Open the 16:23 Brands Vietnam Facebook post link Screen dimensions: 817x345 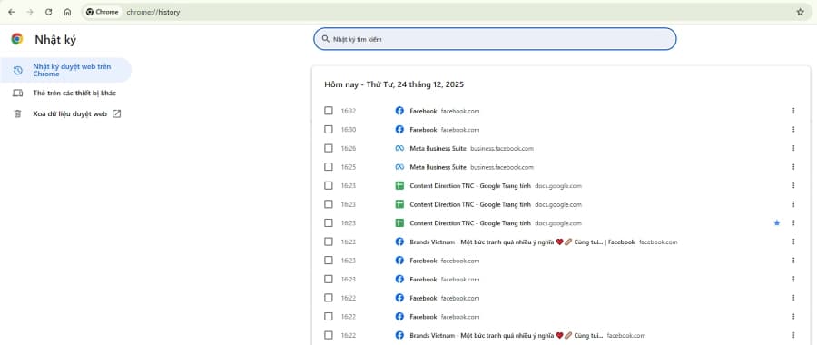[x=522, y=241]
